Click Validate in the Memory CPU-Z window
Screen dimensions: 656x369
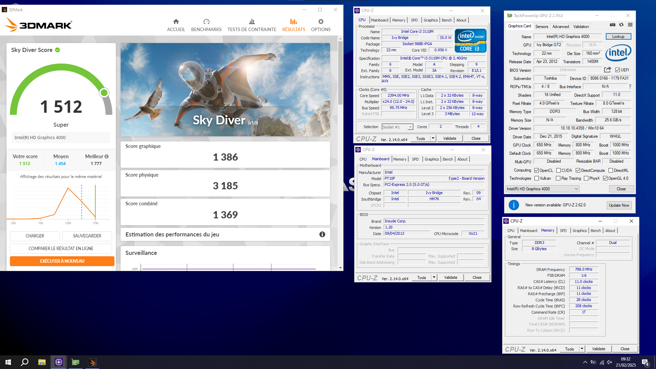click(x=598, y=349)
